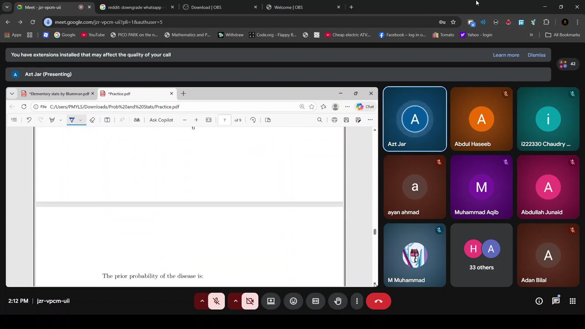This screenshot has width=585, height=329.
Task: Click the PDF page number field
Action: (x=224, y=120)
